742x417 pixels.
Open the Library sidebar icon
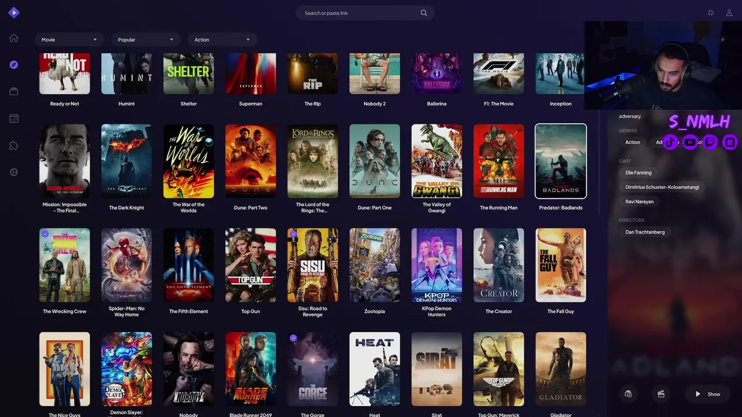(x=14, y=92)
